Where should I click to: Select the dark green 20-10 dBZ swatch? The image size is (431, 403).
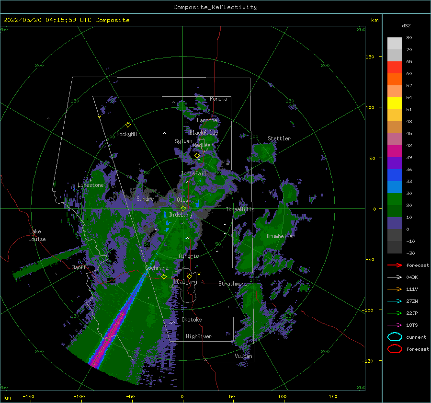(395, 211)
